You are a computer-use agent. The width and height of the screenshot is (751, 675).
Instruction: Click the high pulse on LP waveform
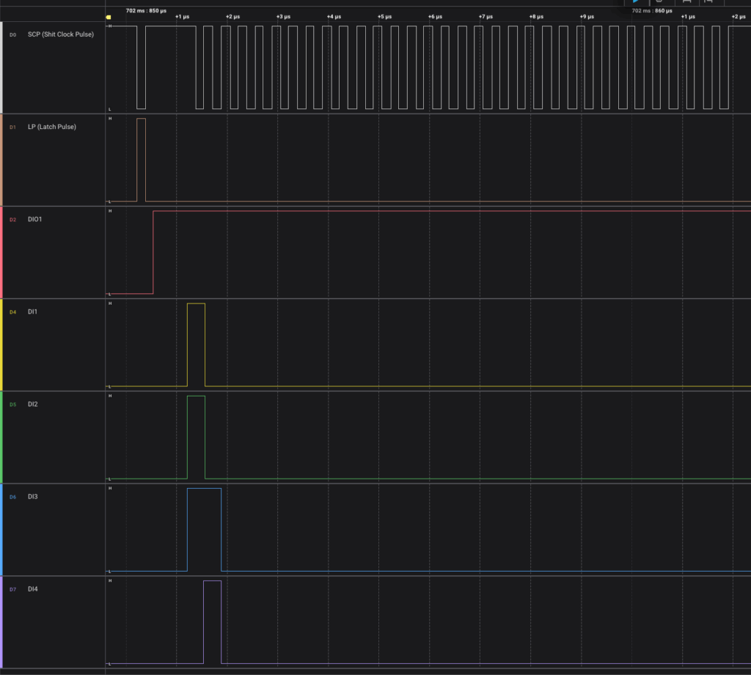click(x=141, y=158)
